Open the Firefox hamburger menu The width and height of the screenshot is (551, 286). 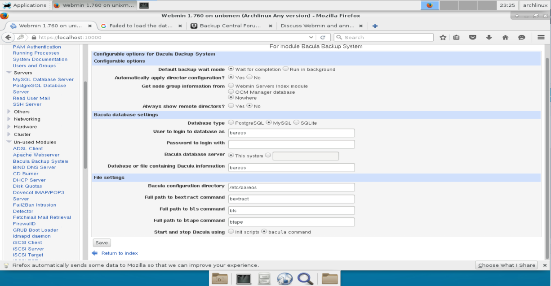click(x=541, y=37)
